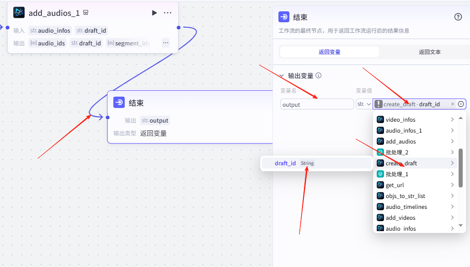This screenshot has height=267, width=470.
Task: Click the variable picker target icon
Action: pyautogui.click(x=461, y=104)
